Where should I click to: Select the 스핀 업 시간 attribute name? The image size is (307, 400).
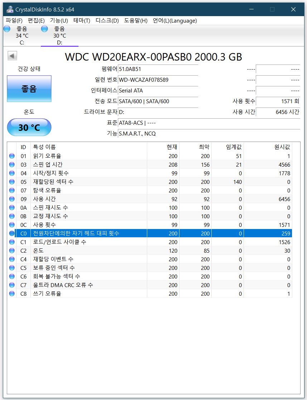click(48, 165)
